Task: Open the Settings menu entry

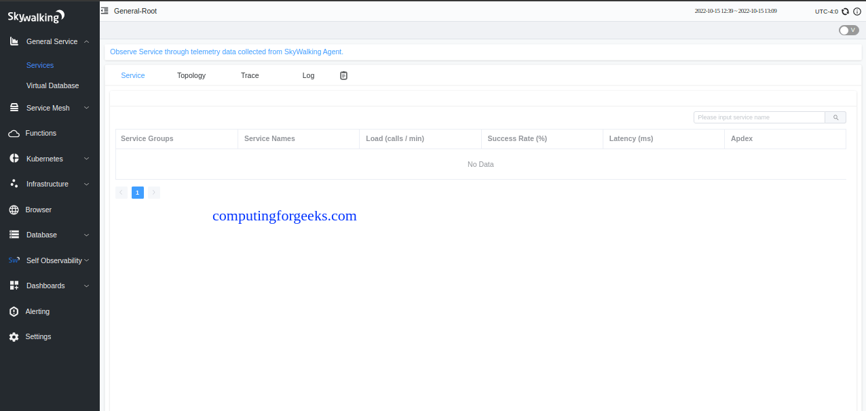Action: [38, 336]
